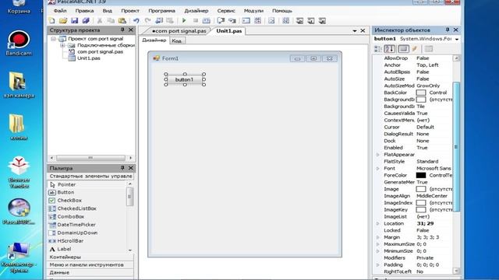Collapse the project com port signal node

[x=53, y=39]
